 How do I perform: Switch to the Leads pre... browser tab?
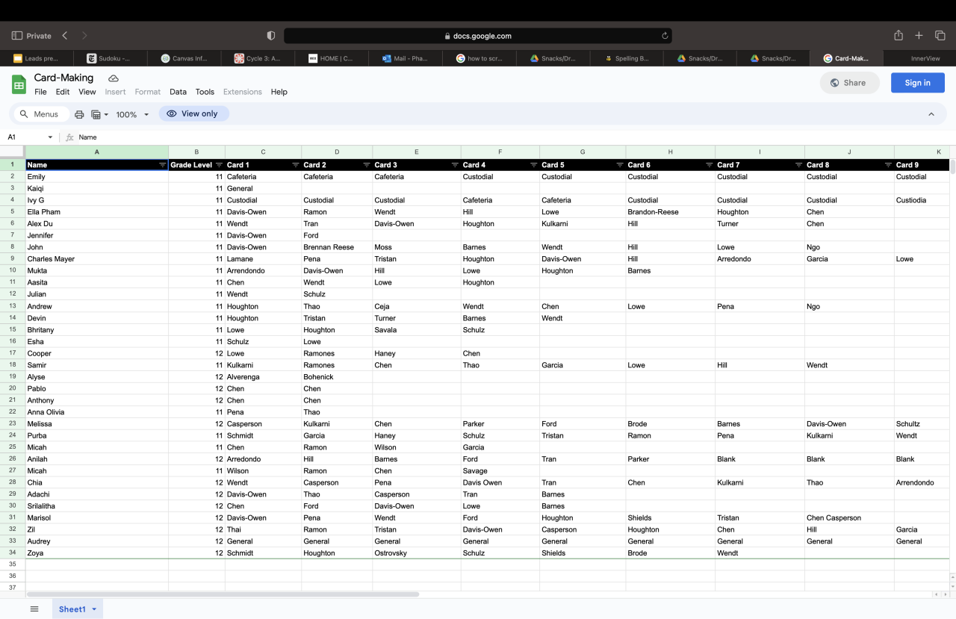[x=37, y=58]
